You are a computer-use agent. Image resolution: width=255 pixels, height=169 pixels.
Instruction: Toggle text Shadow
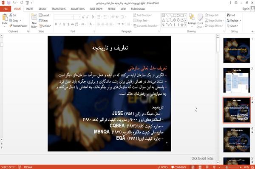[x=68, y=24]
